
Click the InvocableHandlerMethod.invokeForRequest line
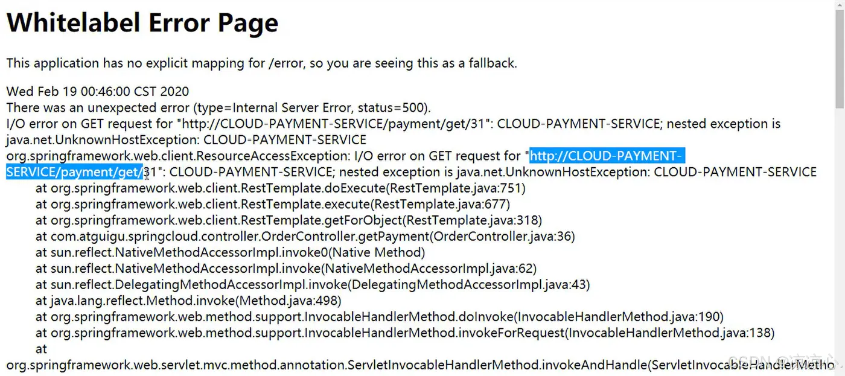(404, 333)
